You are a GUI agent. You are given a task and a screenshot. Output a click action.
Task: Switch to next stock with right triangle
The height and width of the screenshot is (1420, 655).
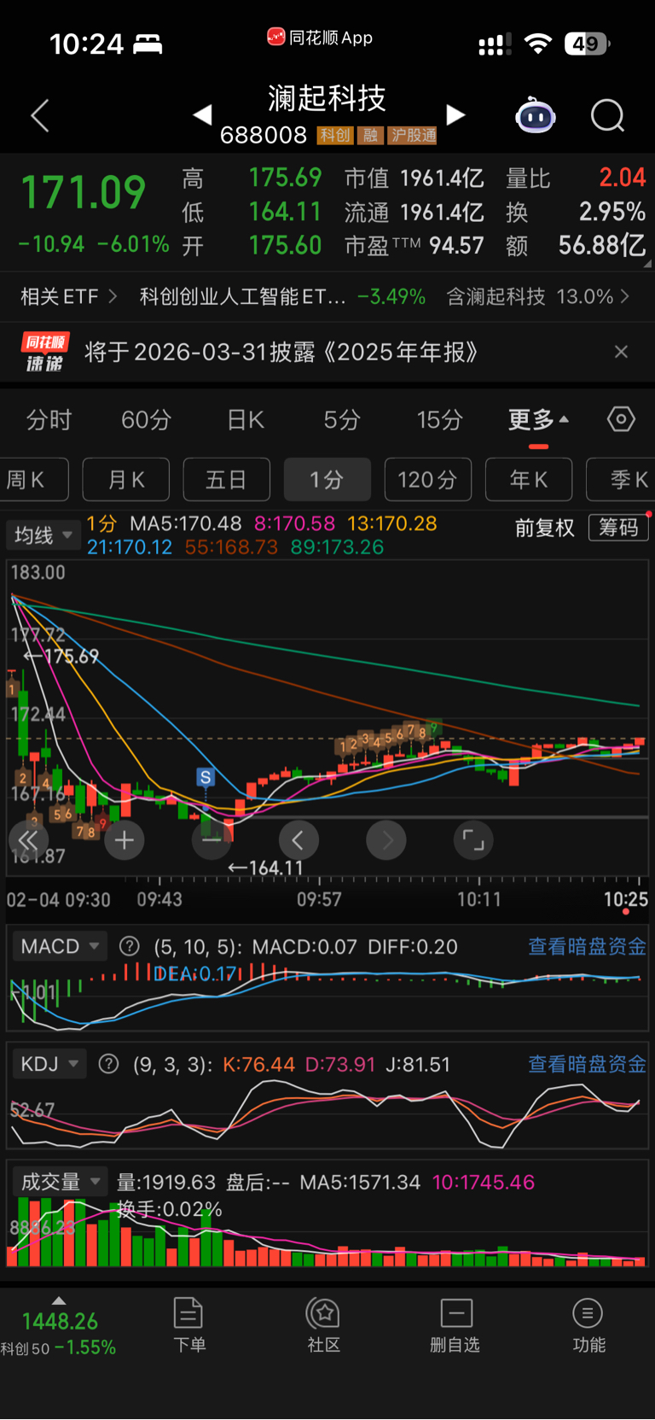pos(456,114)
